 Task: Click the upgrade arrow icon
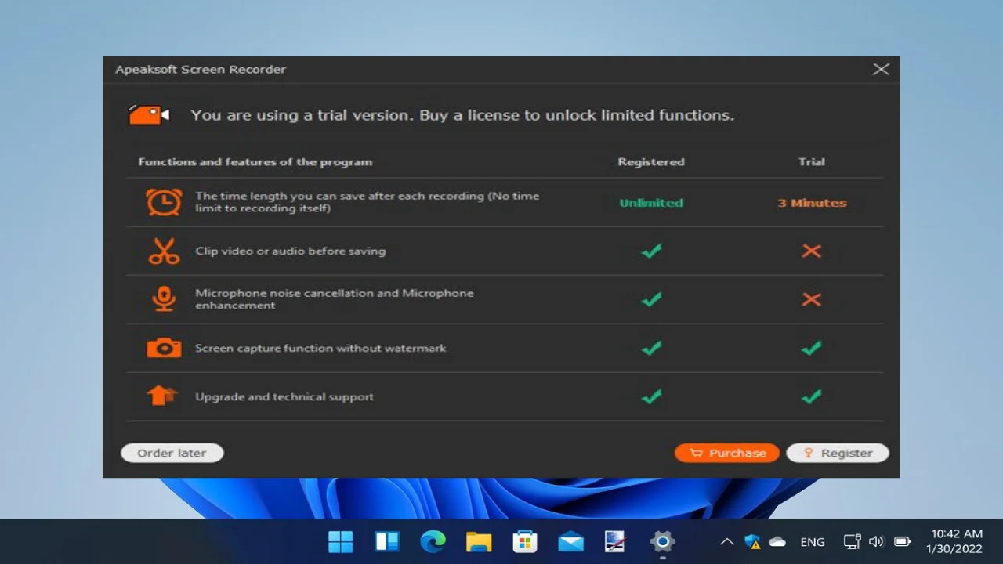(162, 396)
